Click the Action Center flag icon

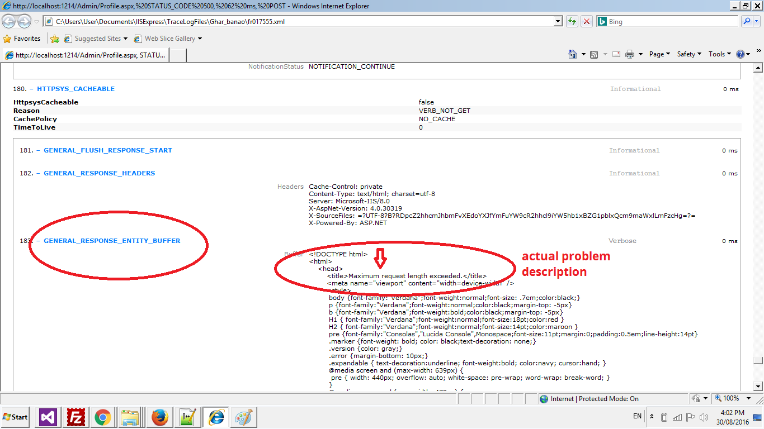pyautogui.click(x=691, y=417)
